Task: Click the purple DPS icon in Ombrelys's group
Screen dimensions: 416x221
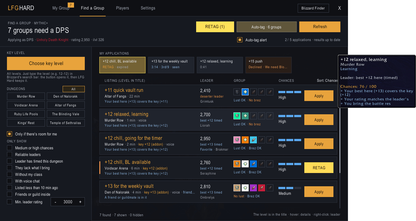Action: tap(253, 188)
